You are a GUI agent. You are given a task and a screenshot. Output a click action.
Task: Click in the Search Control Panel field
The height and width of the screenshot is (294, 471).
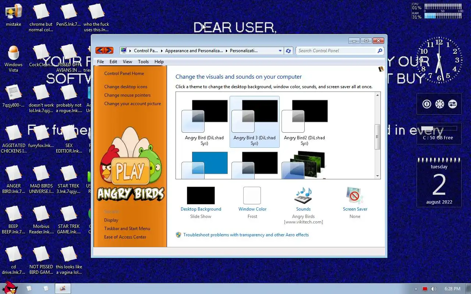tap(337, 51)
